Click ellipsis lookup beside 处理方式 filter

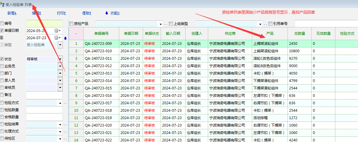[x=65, y=132]
